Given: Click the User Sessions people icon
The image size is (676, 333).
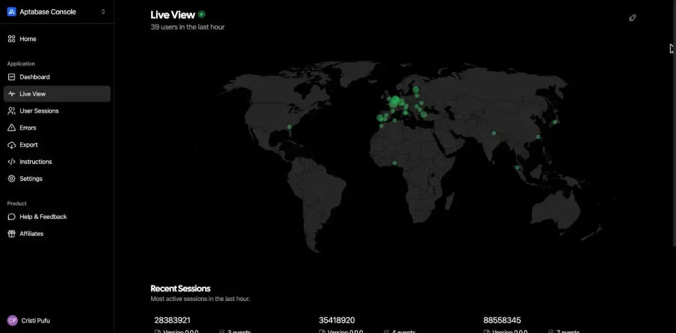Looking at the screenshot, I should pos(11,111).
